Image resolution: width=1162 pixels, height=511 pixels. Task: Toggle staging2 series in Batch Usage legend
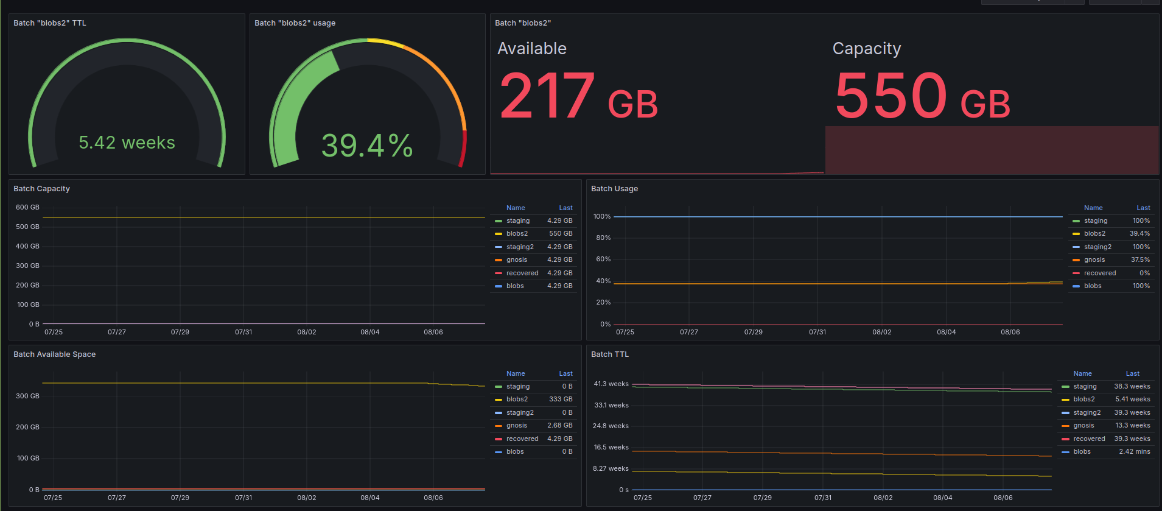click(1097, 247)
